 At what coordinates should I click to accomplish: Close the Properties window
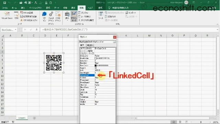coord(114,37)
